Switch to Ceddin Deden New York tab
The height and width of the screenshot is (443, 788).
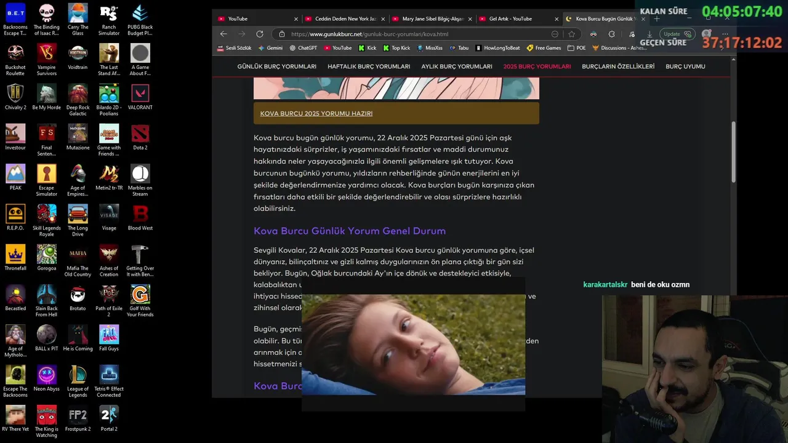[x=345, y=18]
